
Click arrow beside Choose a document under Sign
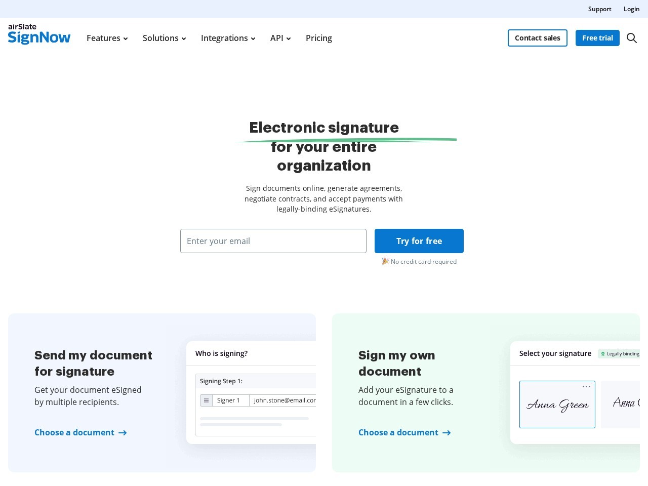[x=447, y=433]
